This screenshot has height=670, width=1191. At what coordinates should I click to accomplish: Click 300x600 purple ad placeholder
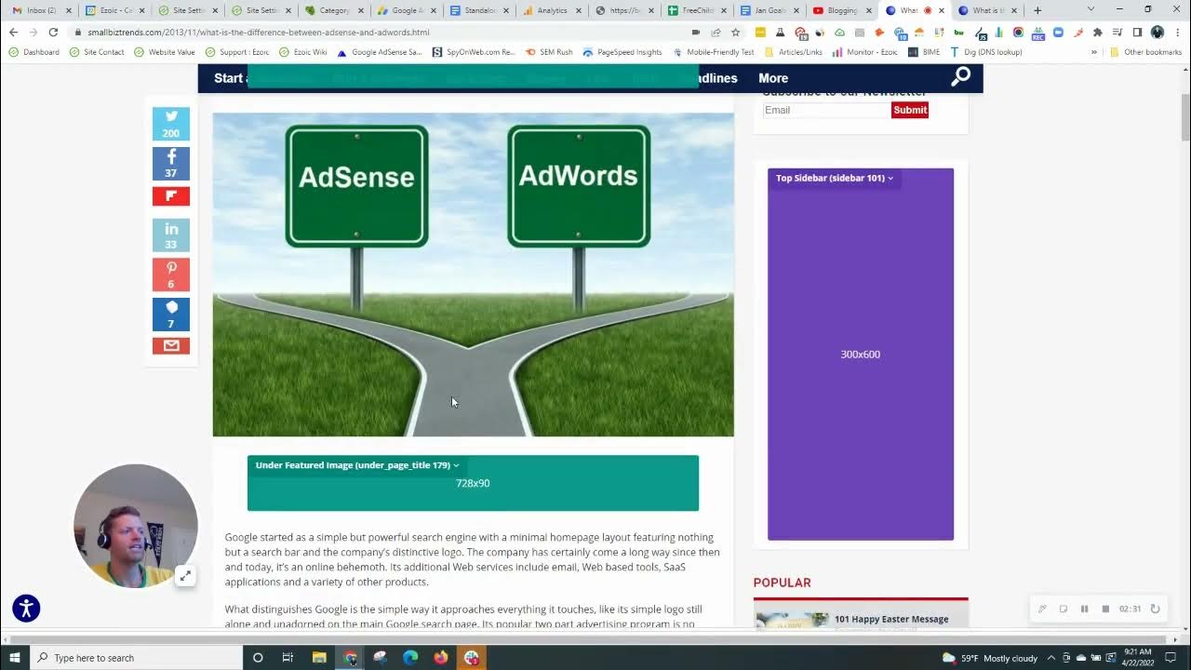tap(861, 355)
